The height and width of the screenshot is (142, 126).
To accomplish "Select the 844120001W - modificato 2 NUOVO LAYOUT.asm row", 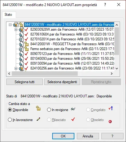I will [69, 25].
